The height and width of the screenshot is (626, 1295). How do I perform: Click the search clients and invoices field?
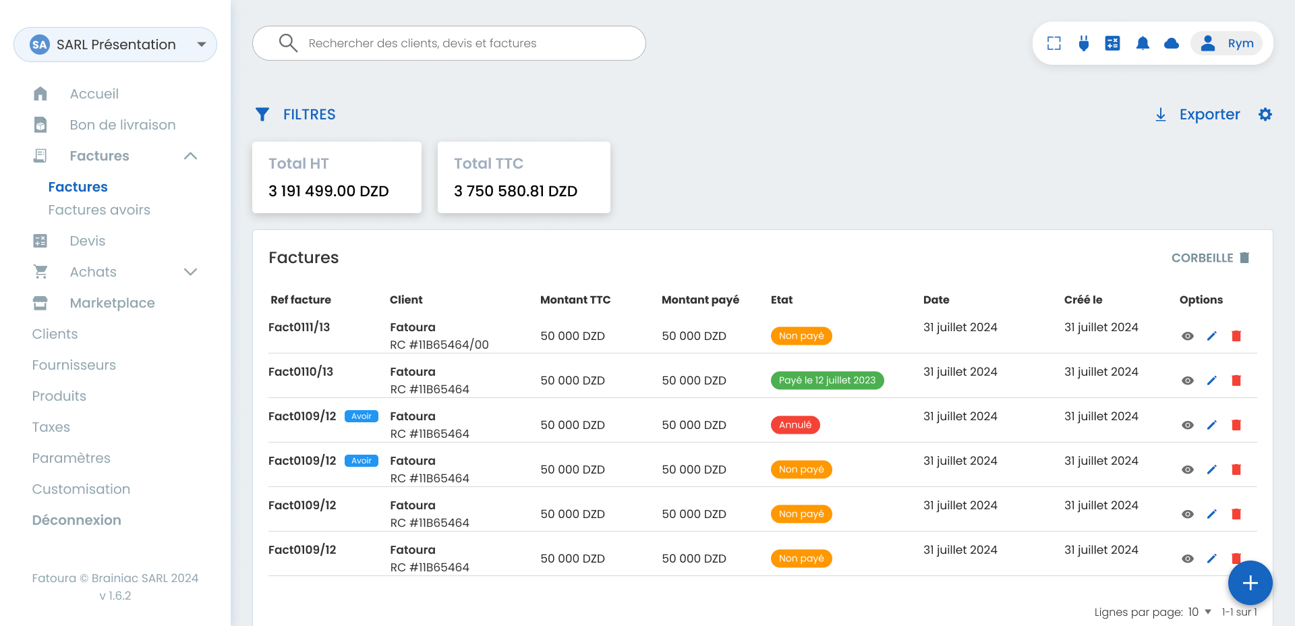pos(449,43)
